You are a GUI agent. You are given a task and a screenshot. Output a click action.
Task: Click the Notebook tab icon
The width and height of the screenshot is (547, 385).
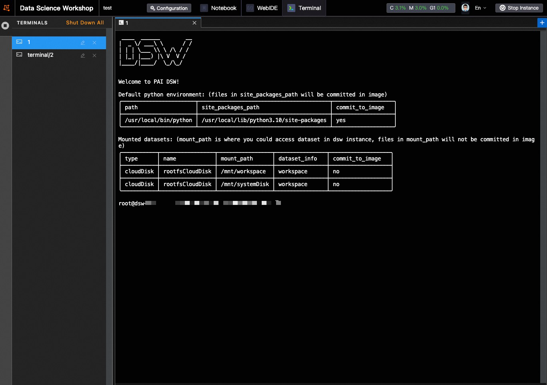pyautogui.click(x=204, y=8)
